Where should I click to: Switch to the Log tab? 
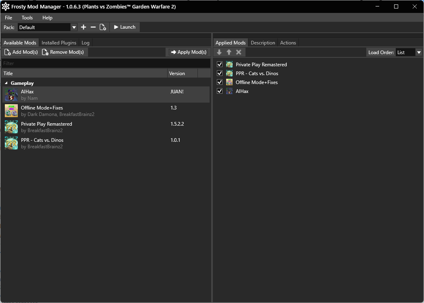(86, 43)
